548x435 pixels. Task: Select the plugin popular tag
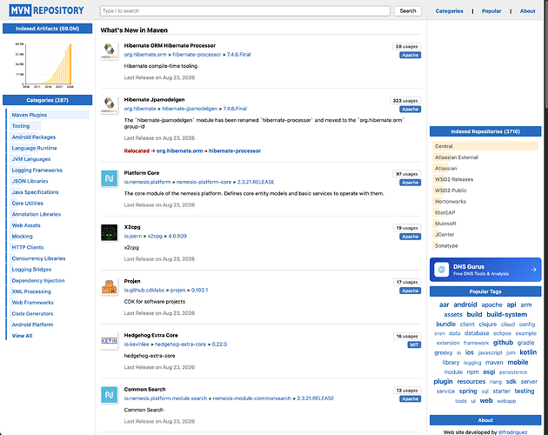[x=443, y=381]
